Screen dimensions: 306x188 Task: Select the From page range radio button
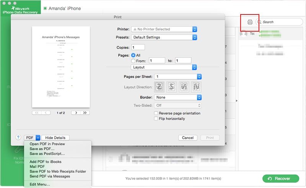click(133, 61)
